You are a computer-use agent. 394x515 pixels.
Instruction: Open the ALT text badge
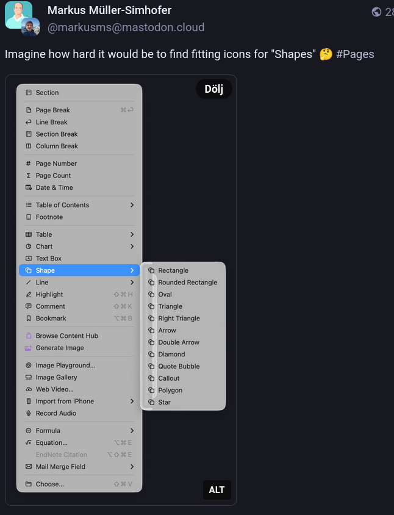pyautogui.click(x=217, y=490)
